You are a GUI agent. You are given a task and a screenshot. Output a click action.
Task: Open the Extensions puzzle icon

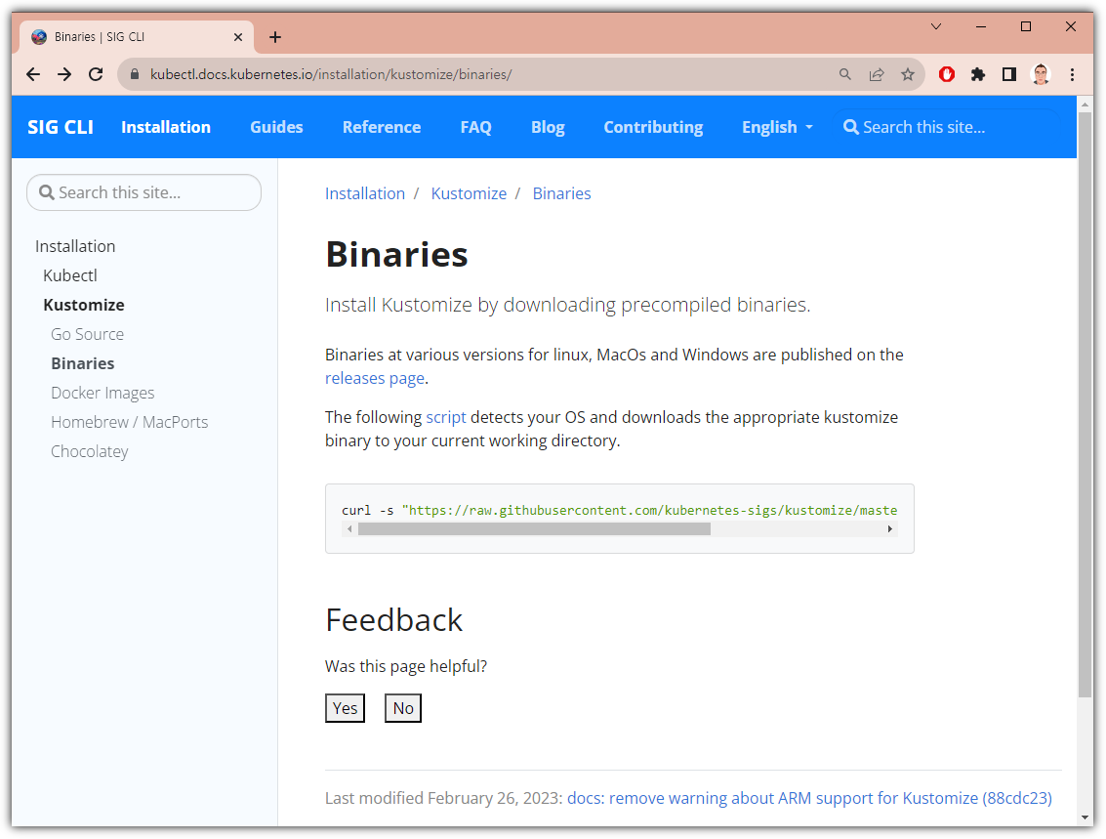[x=977, y=74]
